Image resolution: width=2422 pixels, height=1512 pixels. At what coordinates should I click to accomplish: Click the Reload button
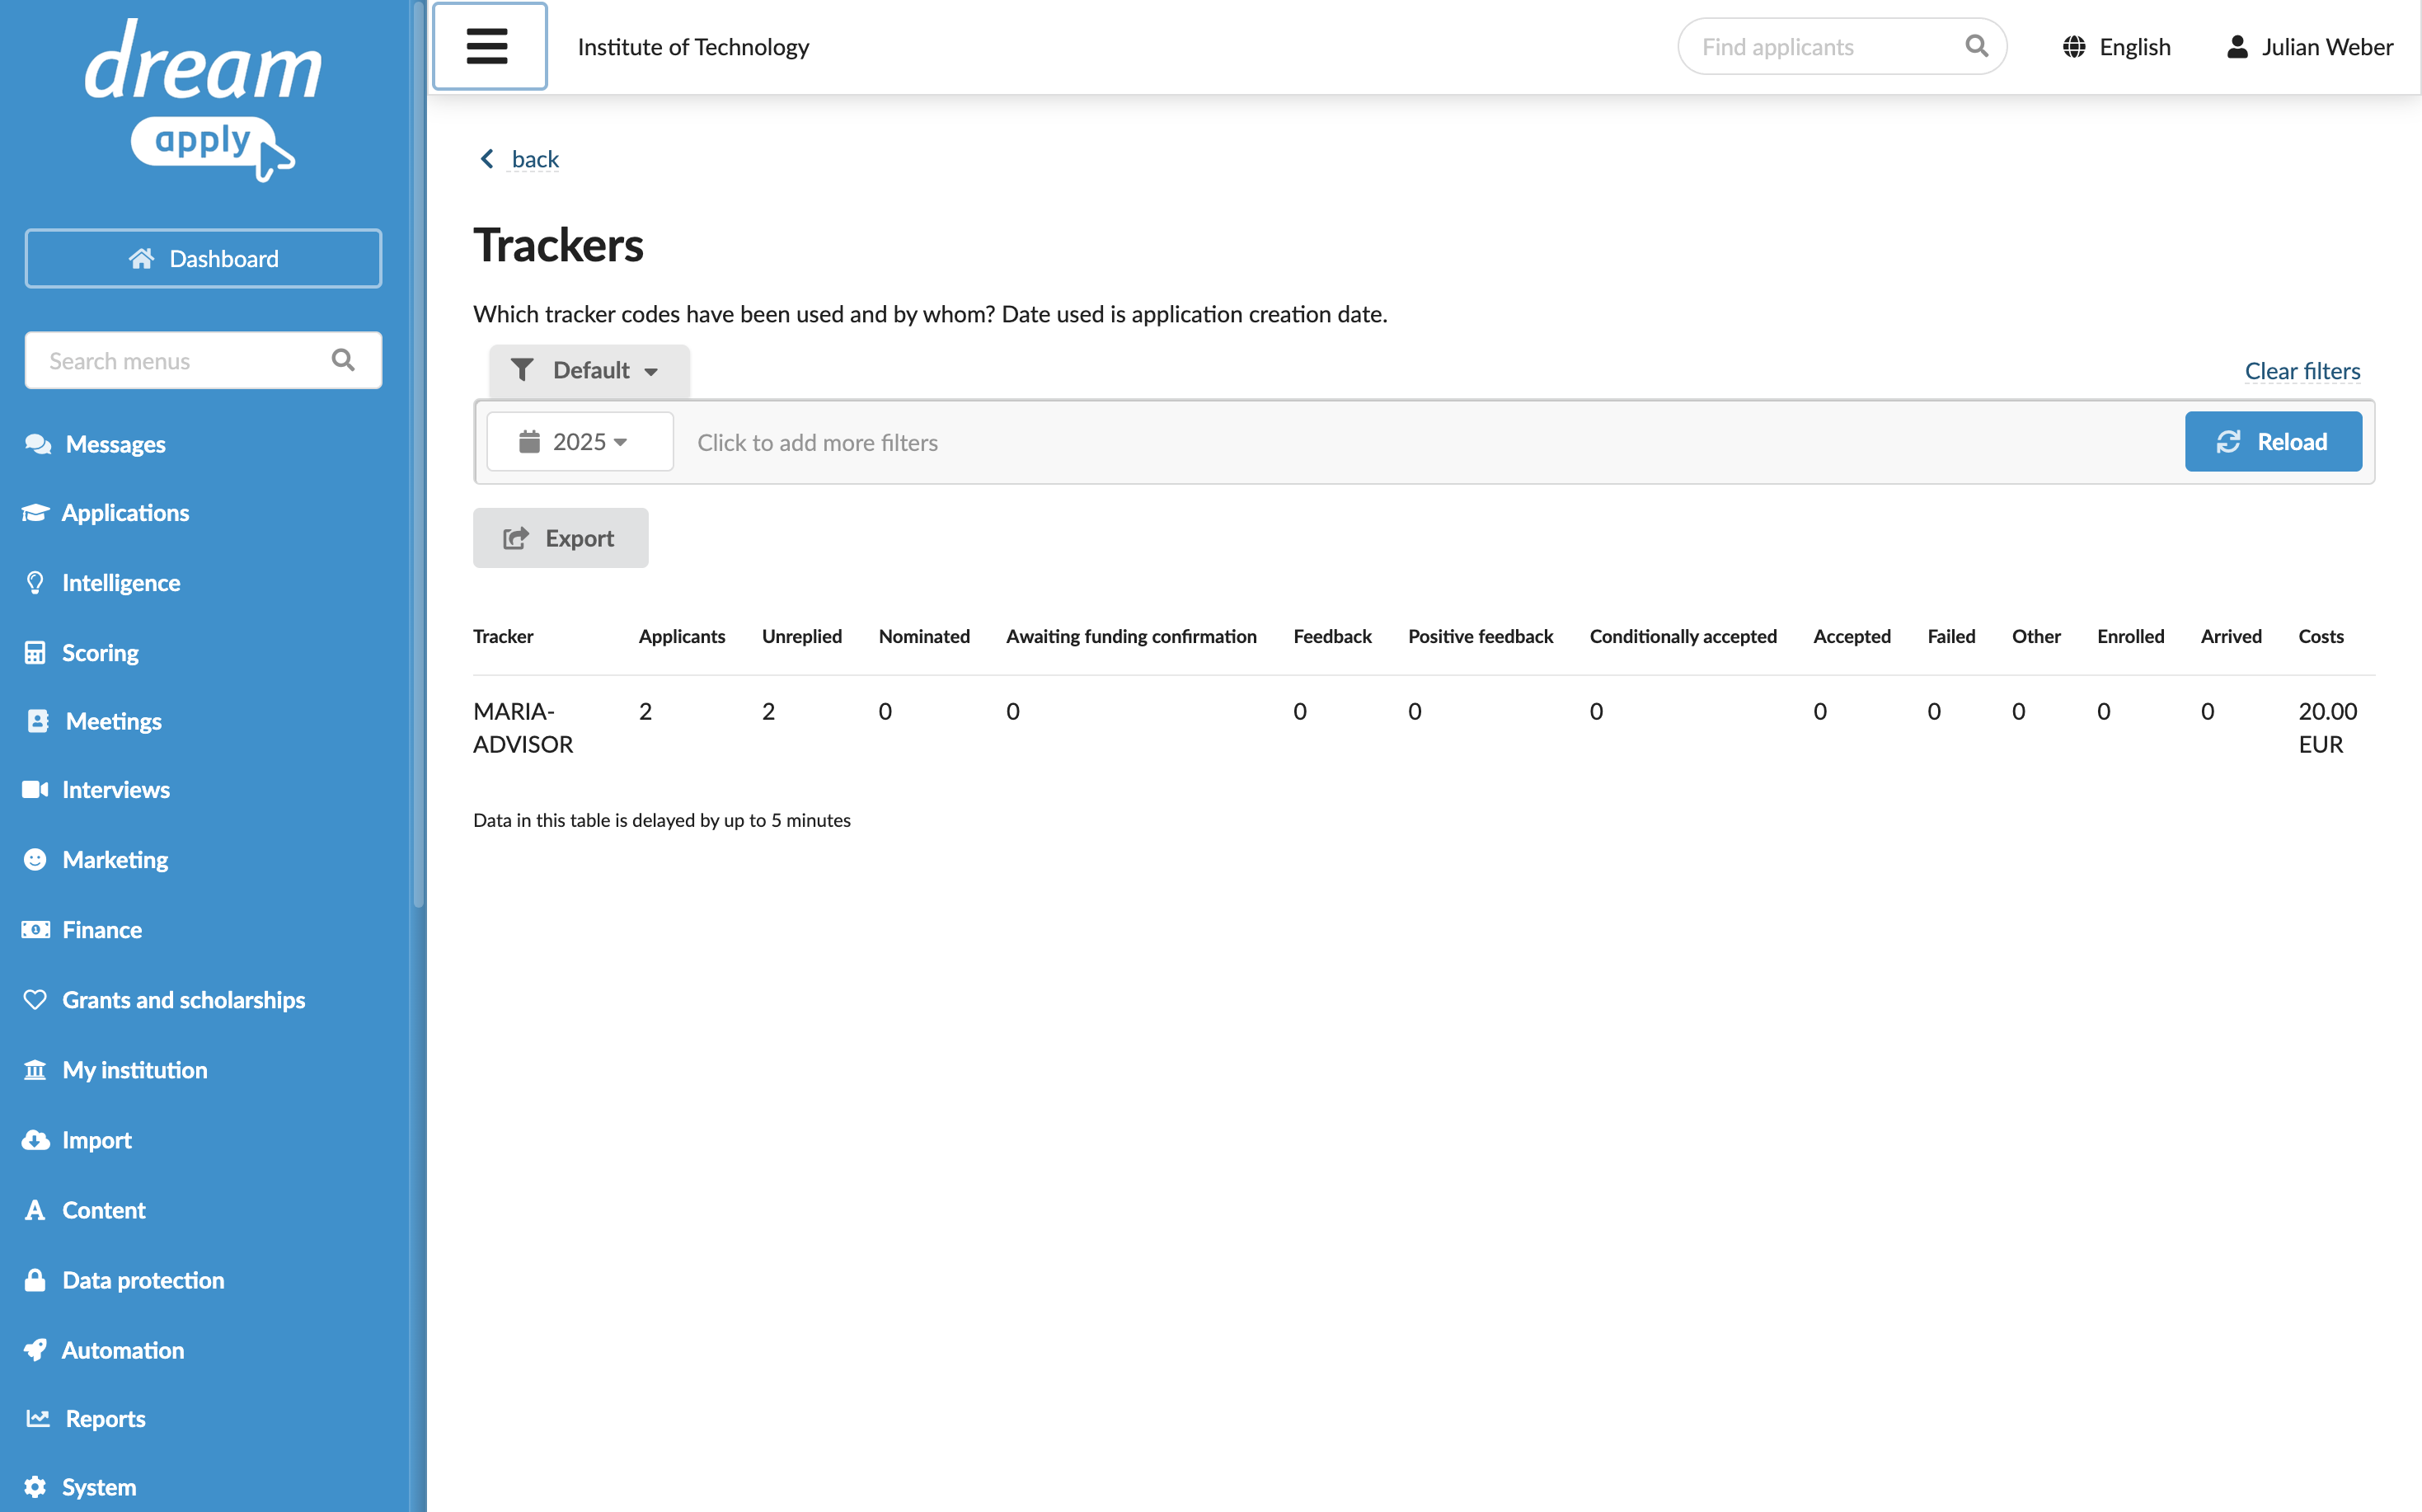(2273, 441)
